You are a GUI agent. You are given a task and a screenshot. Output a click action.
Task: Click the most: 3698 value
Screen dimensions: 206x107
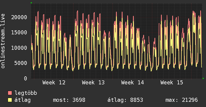(x=69, y=100)
